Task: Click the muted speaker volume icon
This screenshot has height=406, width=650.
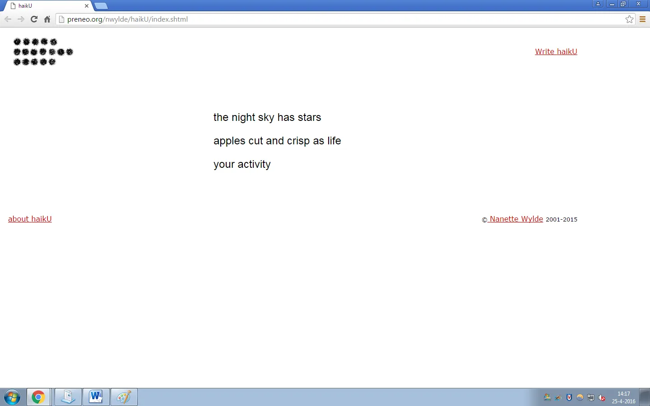Action: (x=602, y=397)
